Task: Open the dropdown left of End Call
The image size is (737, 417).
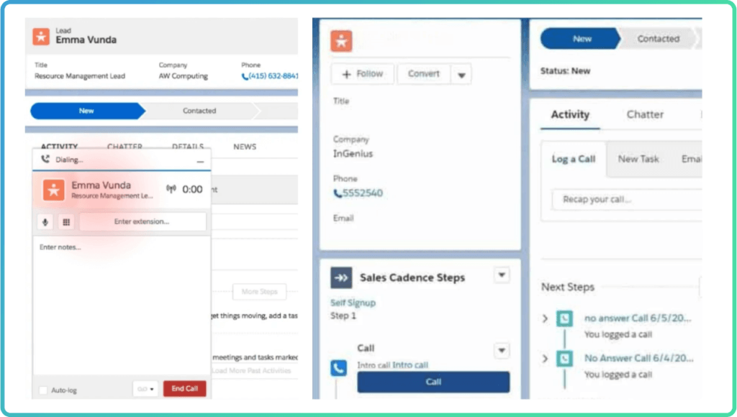Action: [x=145, y=389]
